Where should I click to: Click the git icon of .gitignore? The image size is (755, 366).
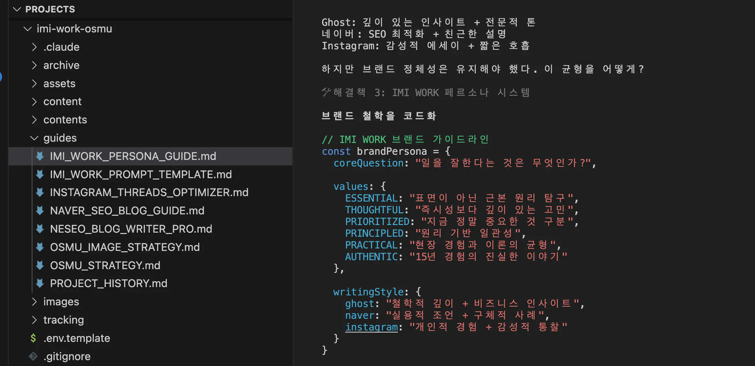coord(33,356)
